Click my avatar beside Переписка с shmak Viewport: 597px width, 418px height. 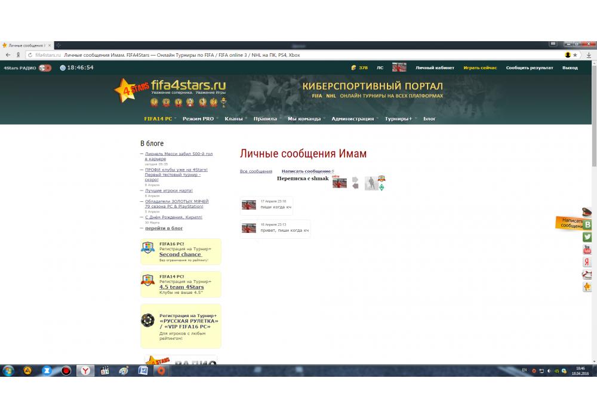click(340, 183)
